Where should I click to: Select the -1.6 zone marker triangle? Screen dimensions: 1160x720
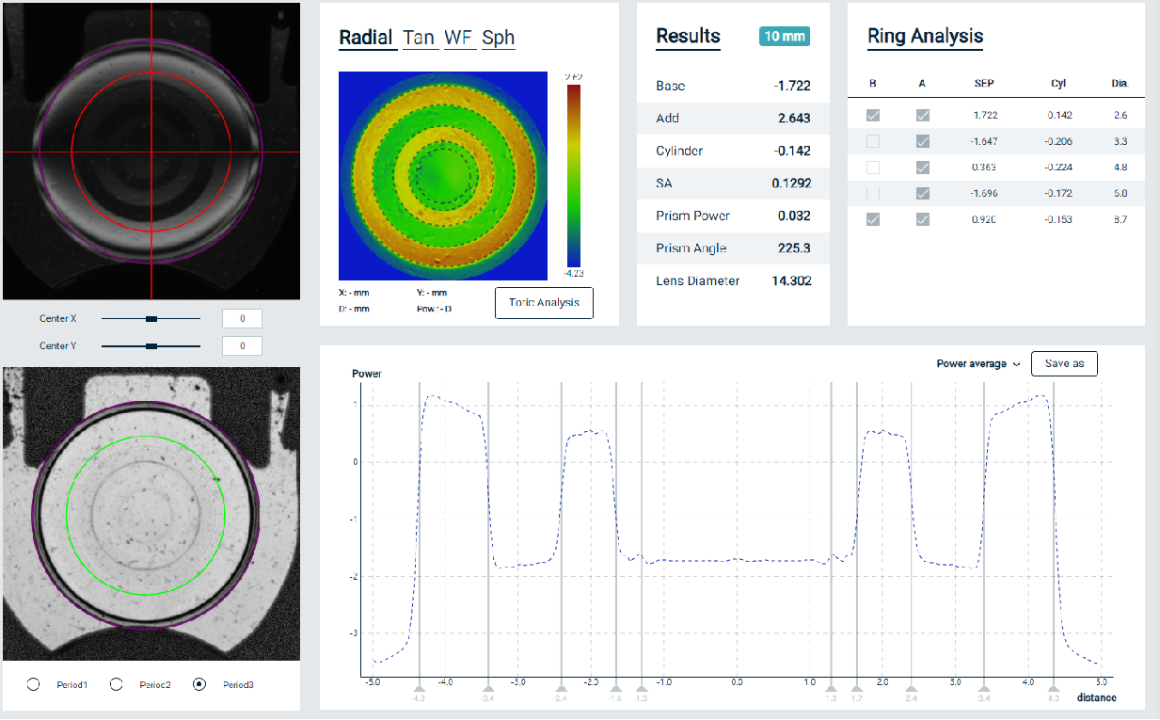615,690
